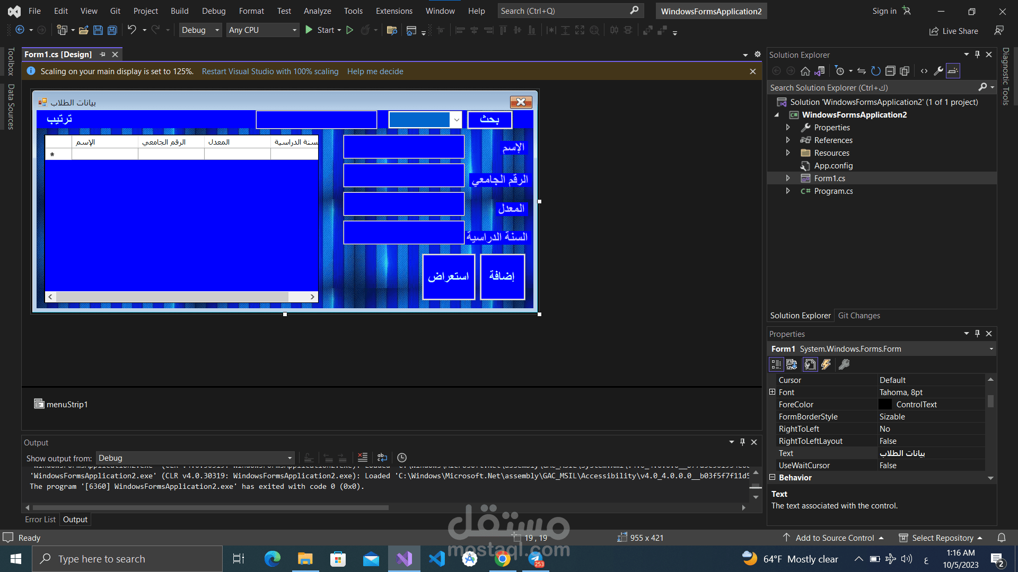Show Events lightning bolt in Properties

click(826, 364)
